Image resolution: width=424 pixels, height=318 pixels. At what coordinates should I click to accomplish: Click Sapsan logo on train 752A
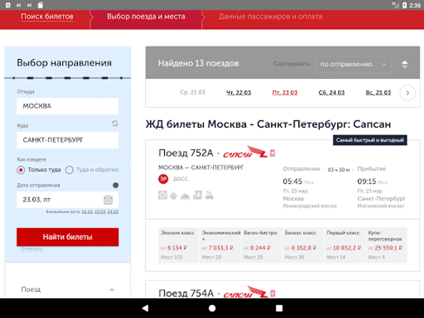[245, 152]
